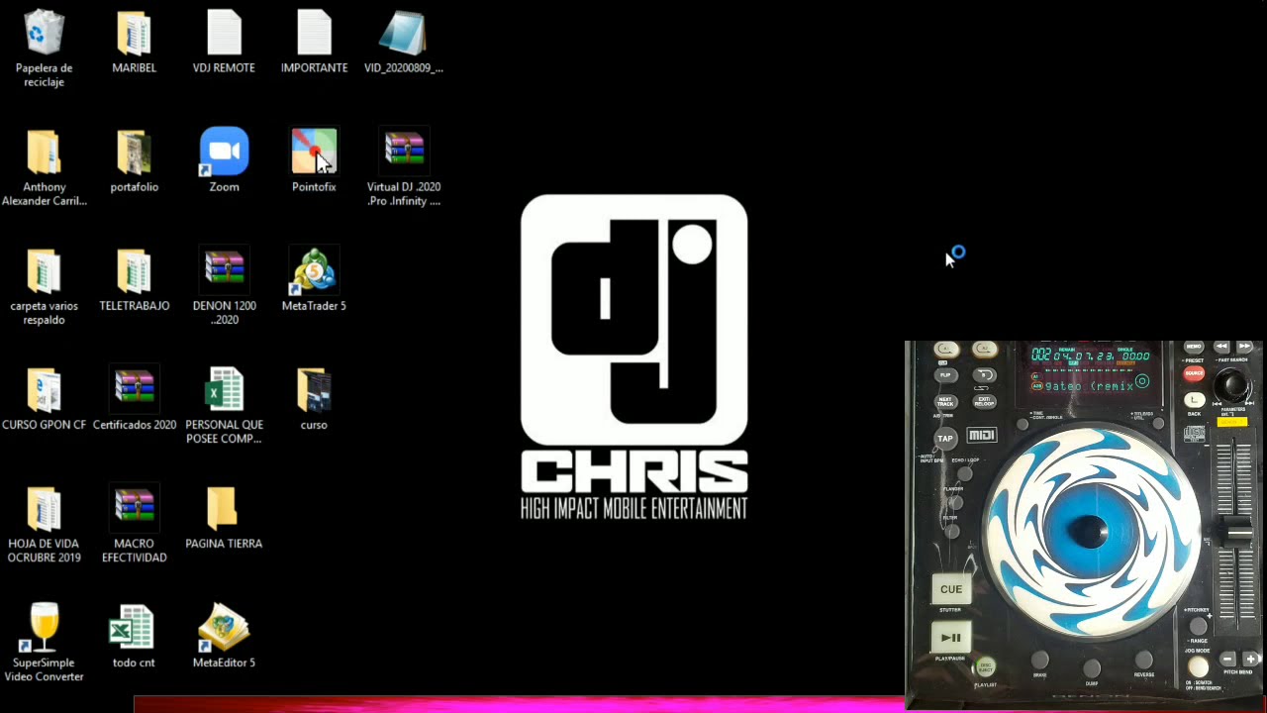
Task: Toggle the FLANGER effect button
Action: point(956,502)
